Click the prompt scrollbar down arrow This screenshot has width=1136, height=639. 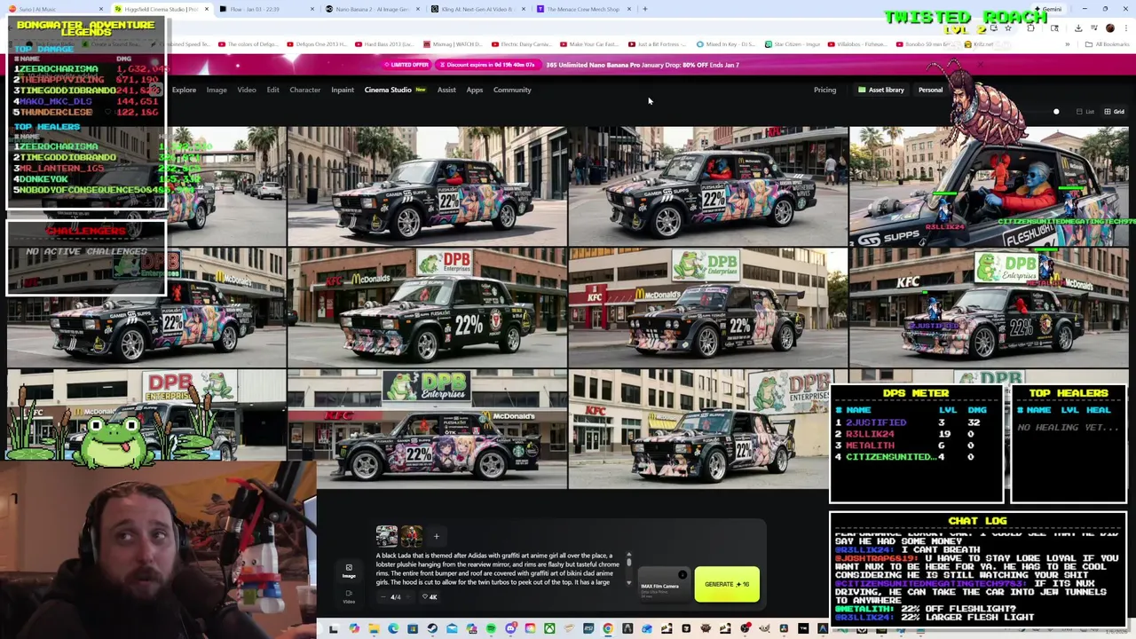628,583
